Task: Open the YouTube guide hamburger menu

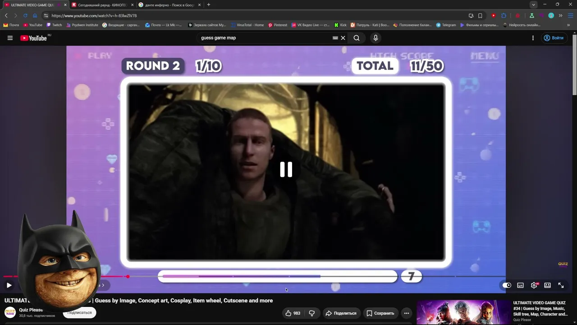Action: (10, 38)
